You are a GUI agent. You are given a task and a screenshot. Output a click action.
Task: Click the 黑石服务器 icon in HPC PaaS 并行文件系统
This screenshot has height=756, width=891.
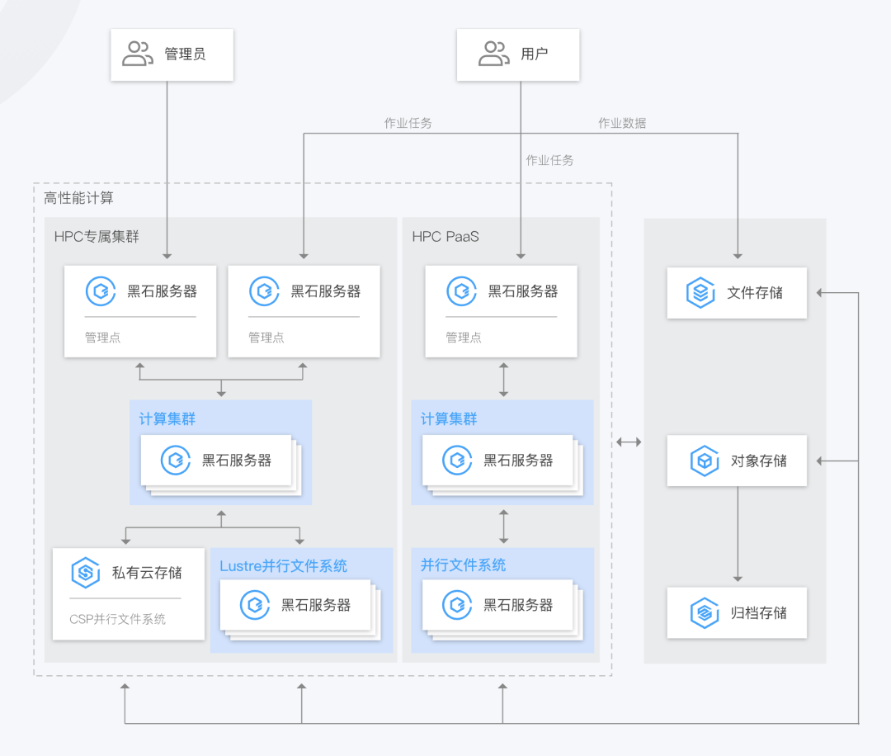click(457, 605)
